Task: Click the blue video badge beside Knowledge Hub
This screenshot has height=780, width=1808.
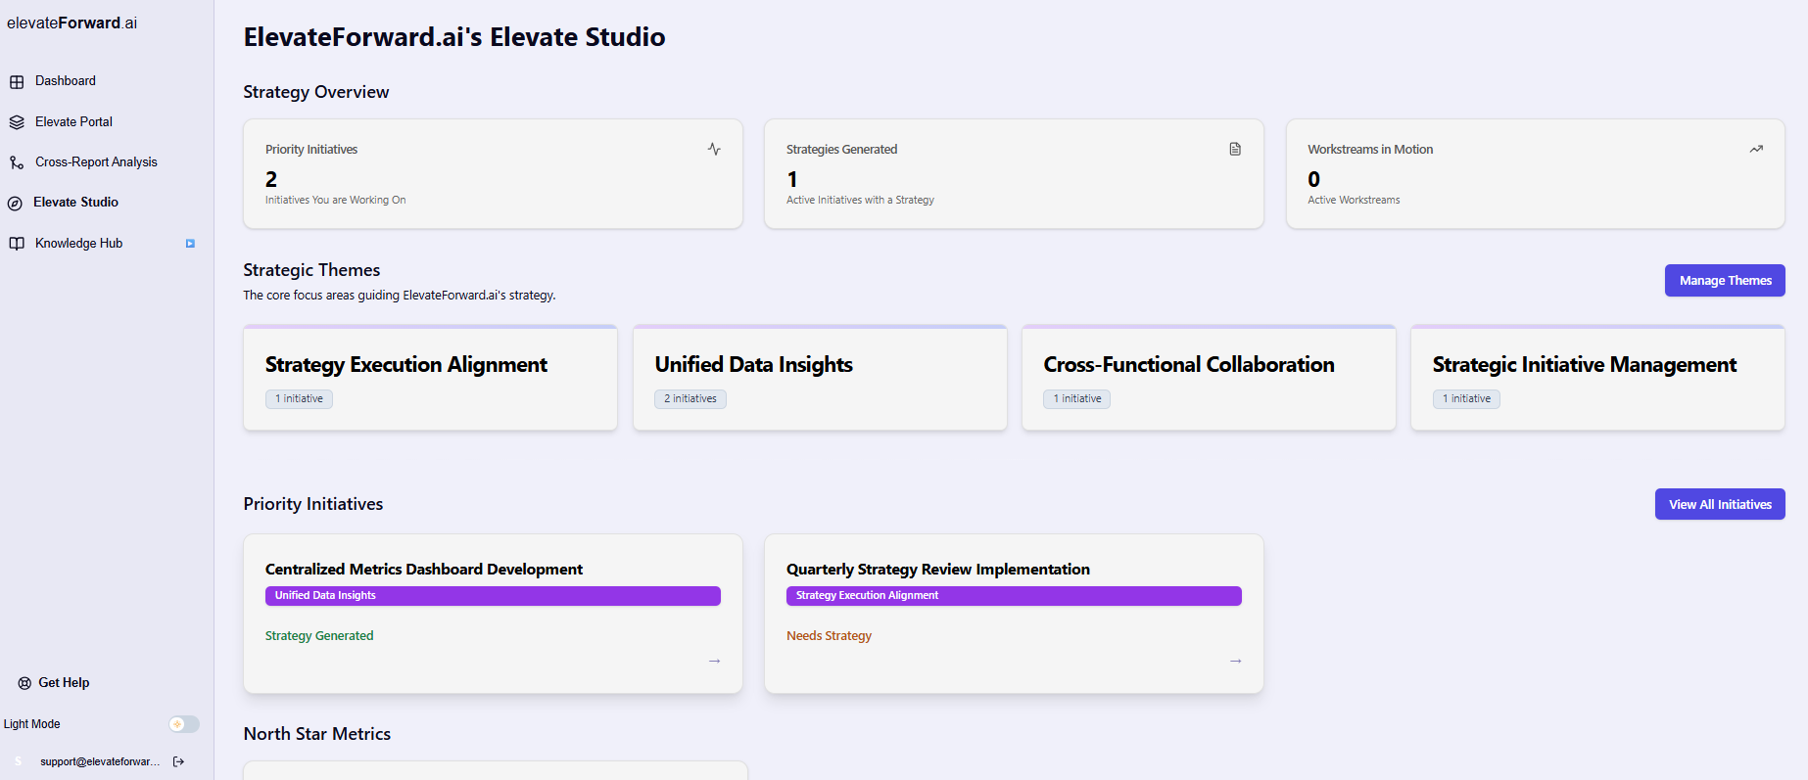Action: [190, 244]
